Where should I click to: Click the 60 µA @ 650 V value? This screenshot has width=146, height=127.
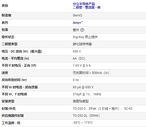coord(83,87)
